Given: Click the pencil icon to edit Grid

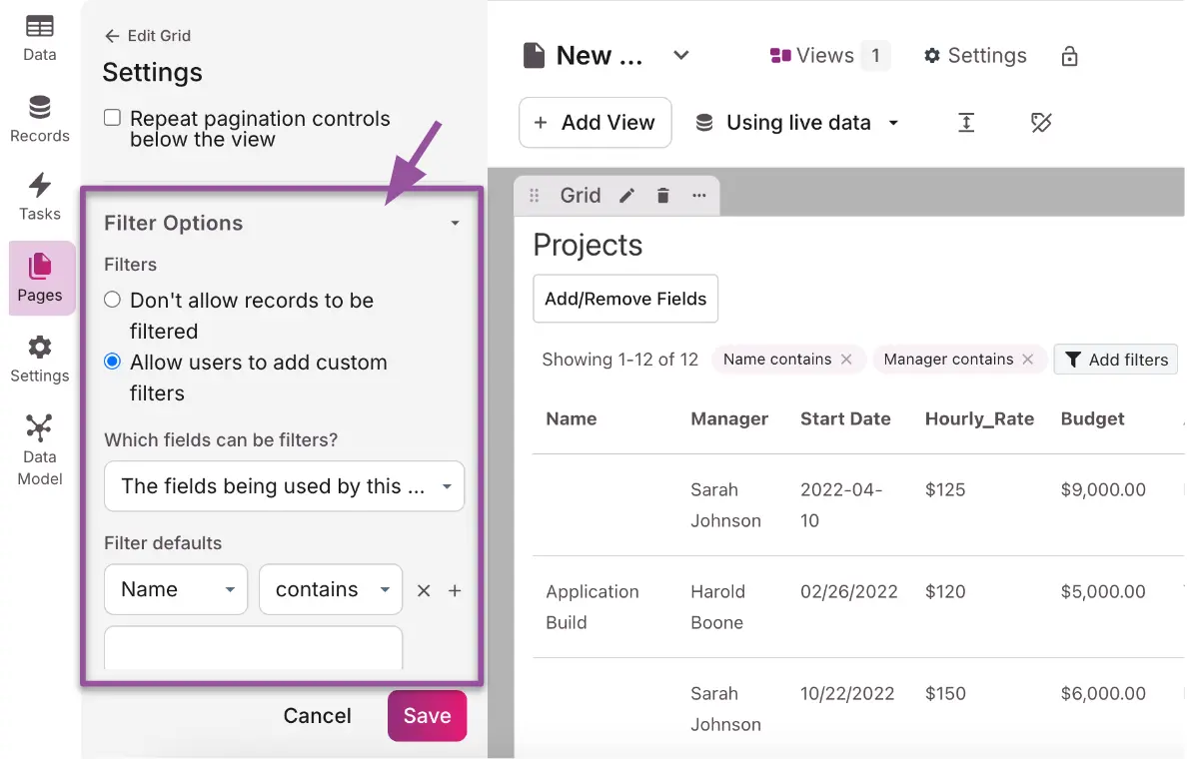Looking at the screenshot, I should (626, 196).
